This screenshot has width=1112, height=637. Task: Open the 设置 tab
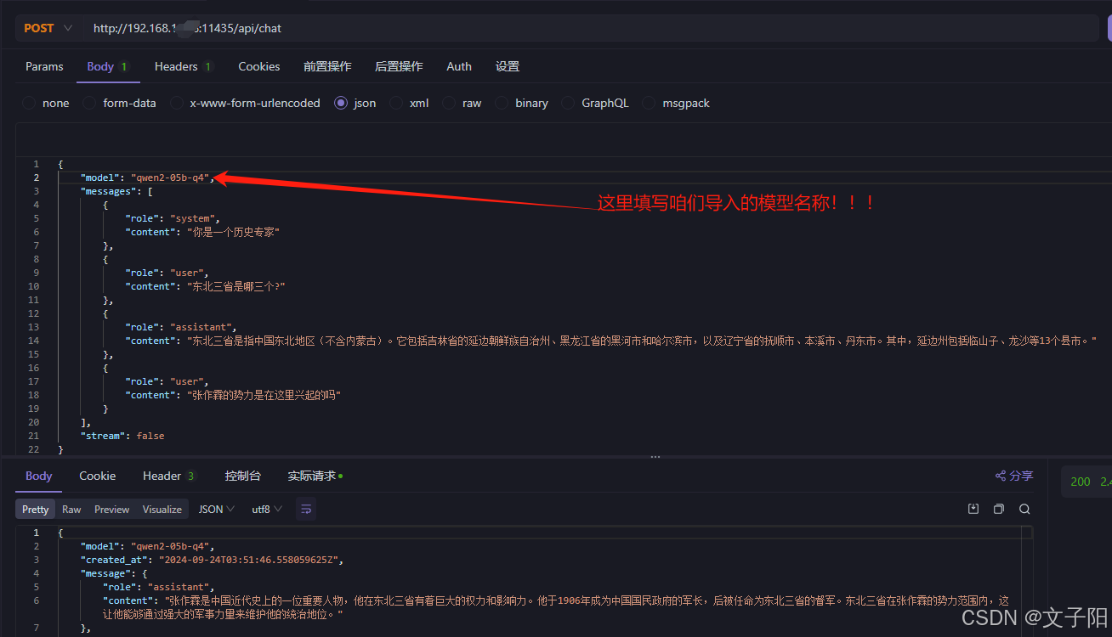pyautogui.click(x=508, y=66)
